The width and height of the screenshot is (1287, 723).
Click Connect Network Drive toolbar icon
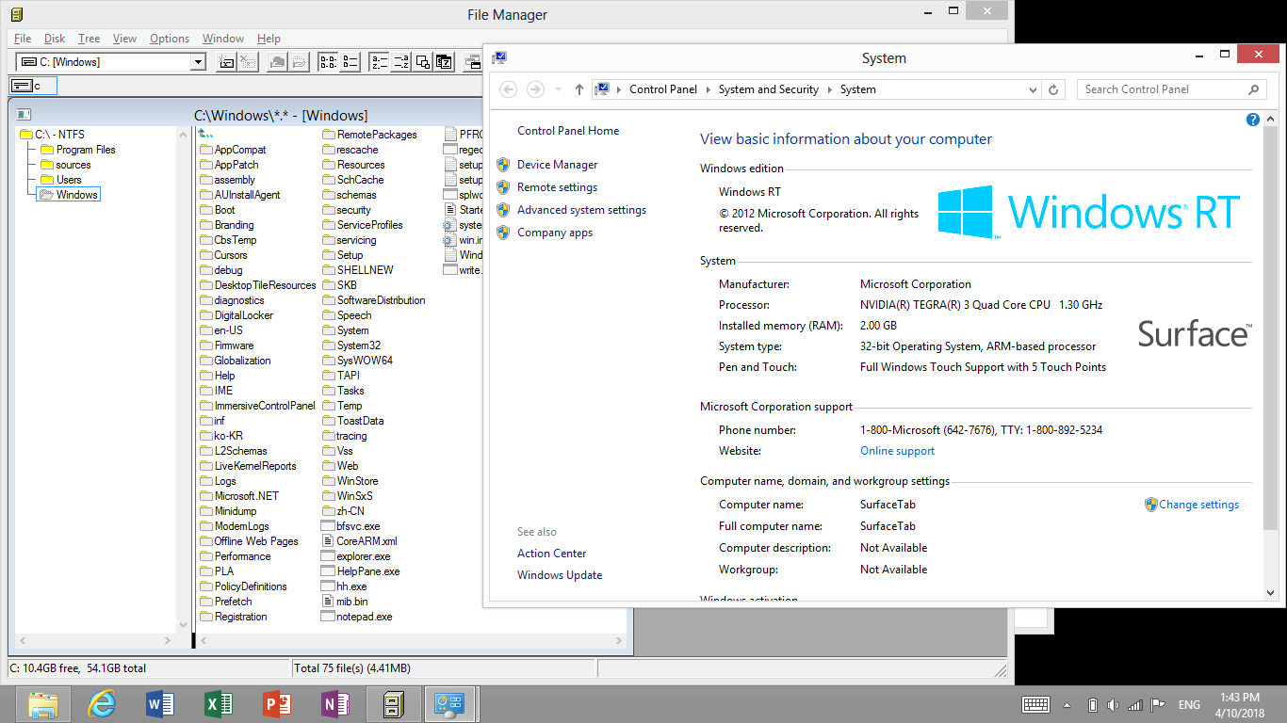coord(226,62)
